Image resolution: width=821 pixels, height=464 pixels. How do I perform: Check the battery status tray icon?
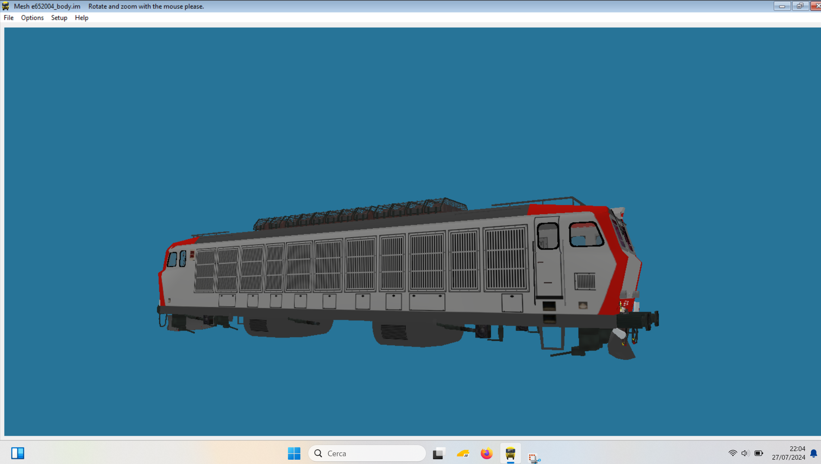[758, 453]
